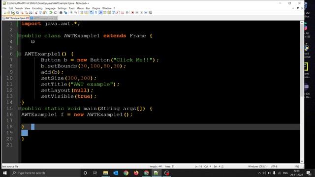Open the Settings menu
This screenshot has width=315, height=177.
[62, 8]
